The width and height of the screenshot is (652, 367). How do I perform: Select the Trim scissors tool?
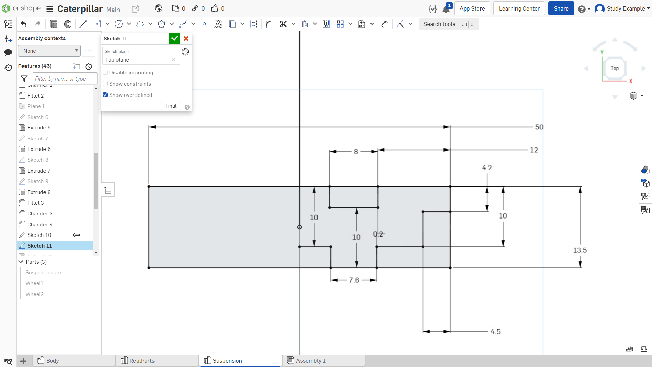[283, 24]
